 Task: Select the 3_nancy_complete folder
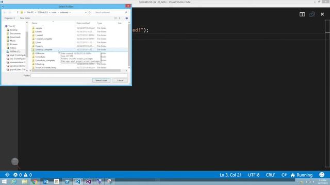[44, 49]
